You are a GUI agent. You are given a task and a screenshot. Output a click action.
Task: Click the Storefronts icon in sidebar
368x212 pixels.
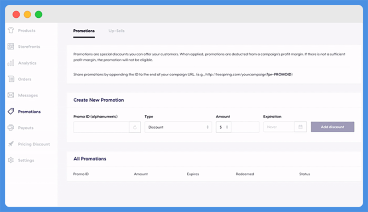[x=11, y=46]
